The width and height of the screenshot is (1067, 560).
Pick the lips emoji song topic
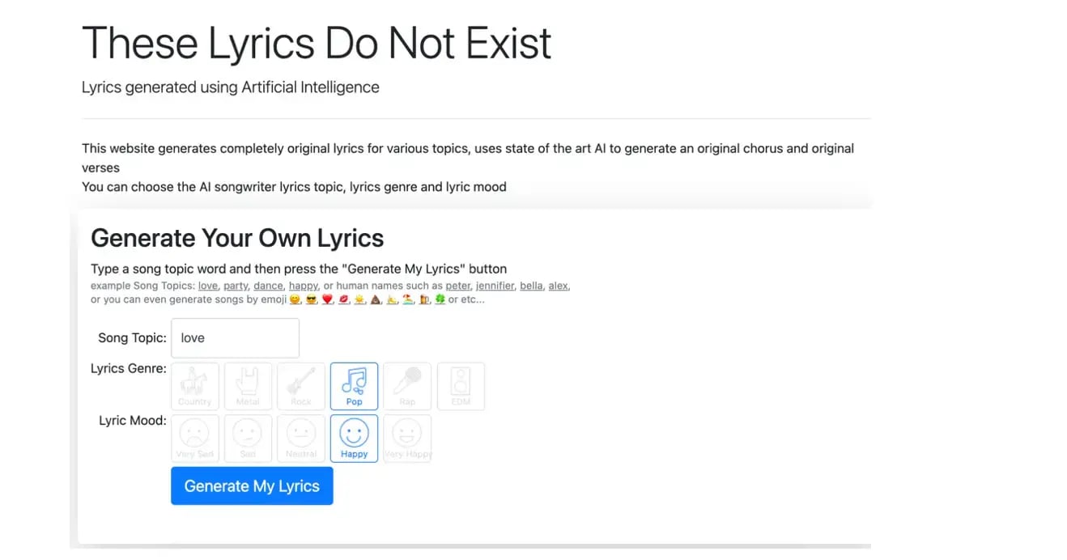point(343,299)
